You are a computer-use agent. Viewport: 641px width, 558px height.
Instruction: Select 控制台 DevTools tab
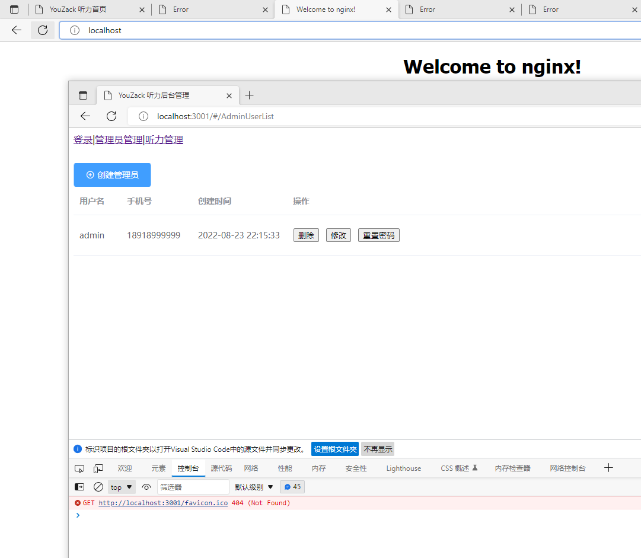point(188,468)
